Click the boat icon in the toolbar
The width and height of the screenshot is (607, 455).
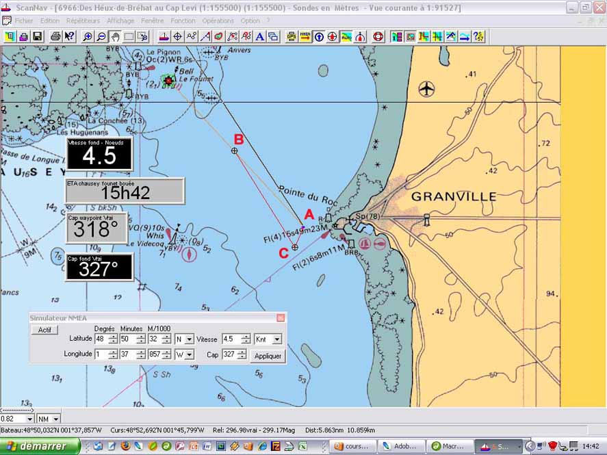tap(164, 37)
